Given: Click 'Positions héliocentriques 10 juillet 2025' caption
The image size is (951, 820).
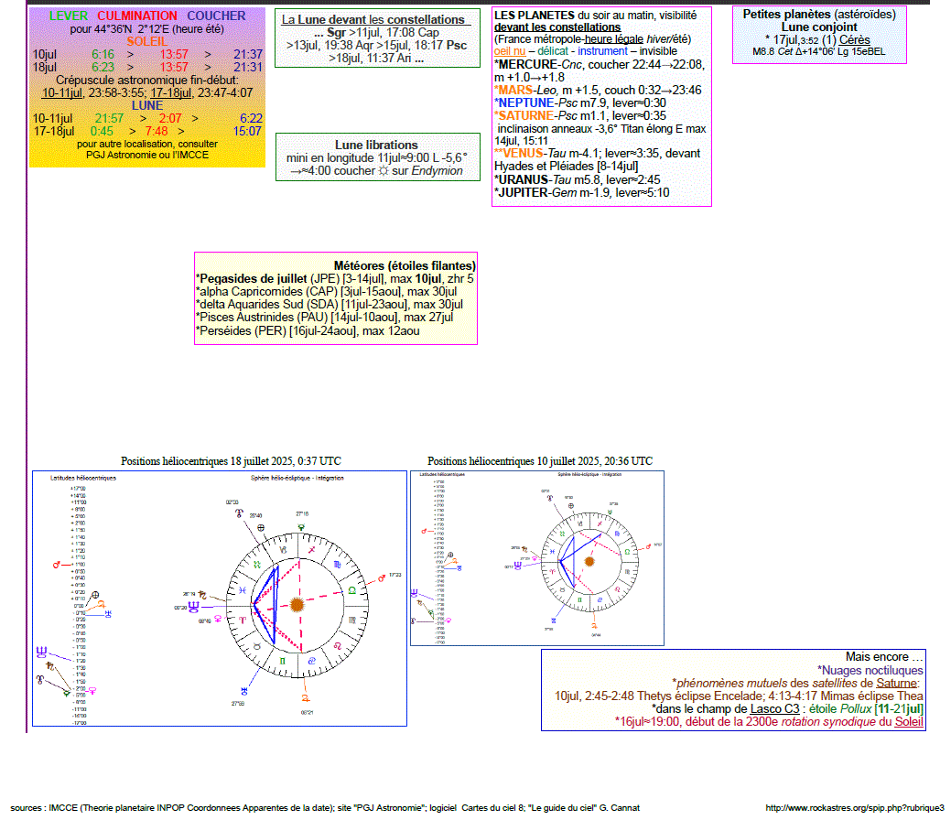Looking at the screenshot, I should point(540,461).
